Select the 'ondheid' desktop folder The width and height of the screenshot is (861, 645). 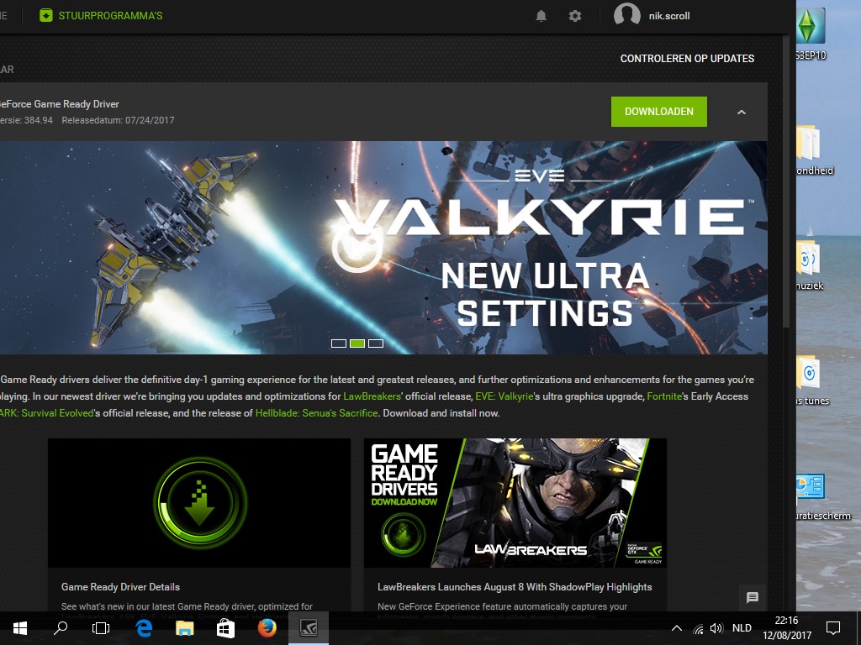(x=815, y=149)
